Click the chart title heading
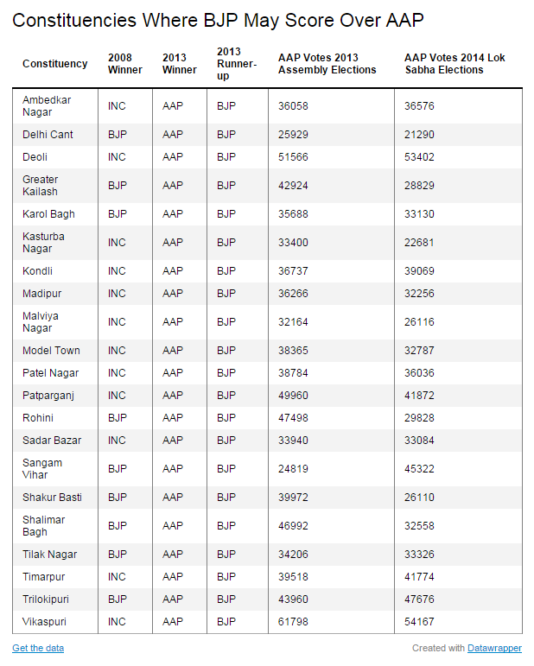 coord(218,21)
